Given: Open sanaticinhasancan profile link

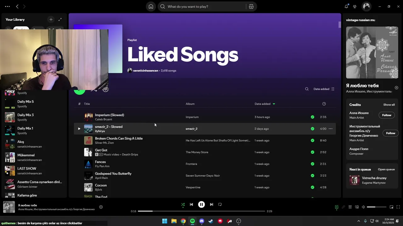Looking at the screenshot, I should click(145, 71).
